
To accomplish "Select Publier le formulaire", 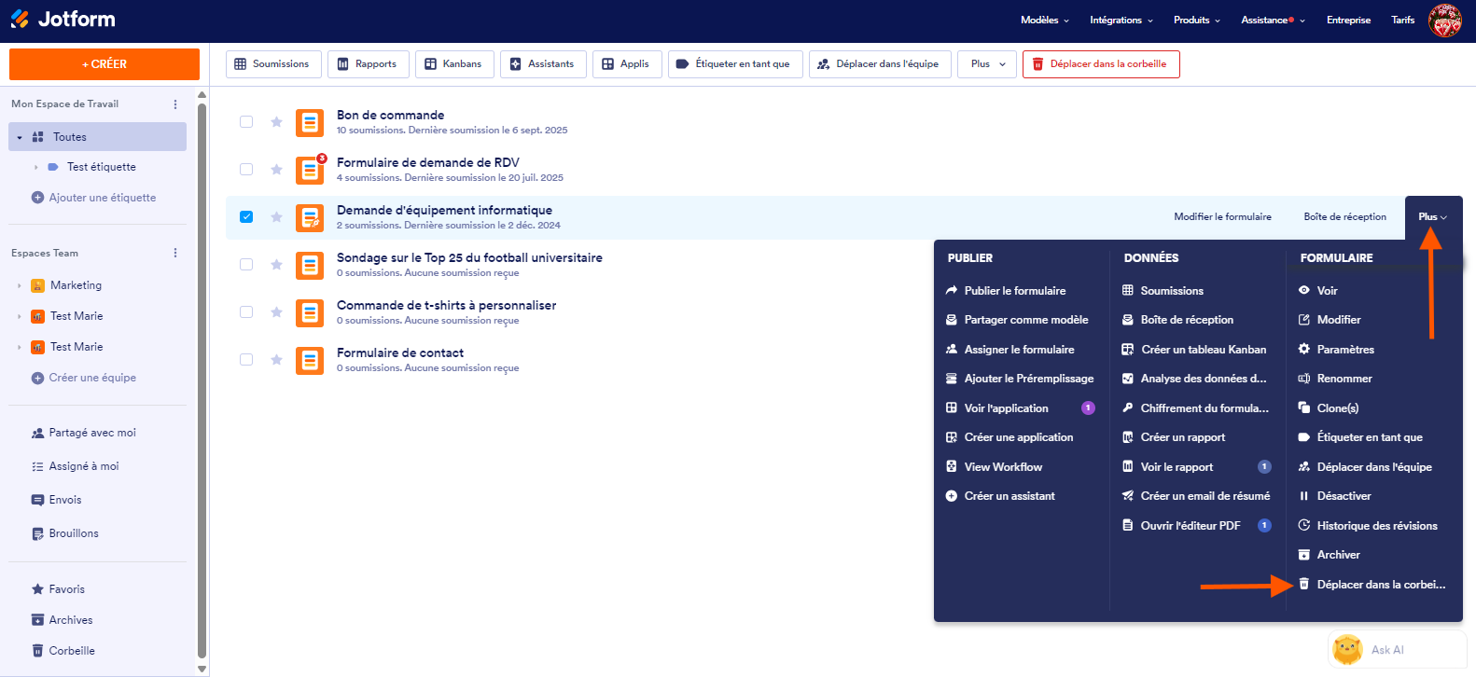I will [1006, 291].
